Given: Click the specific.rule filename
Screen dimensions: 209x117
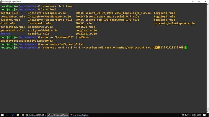Looking at the screenshot, I should coord(39,34).
